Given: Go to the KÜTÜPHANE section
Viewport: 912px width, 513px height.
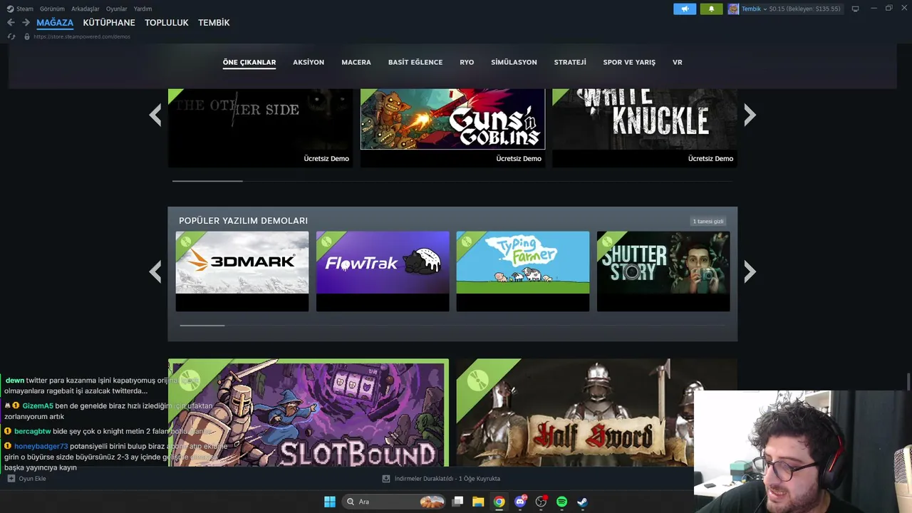Looking at the screenshot, I should (x=109, y=23).
